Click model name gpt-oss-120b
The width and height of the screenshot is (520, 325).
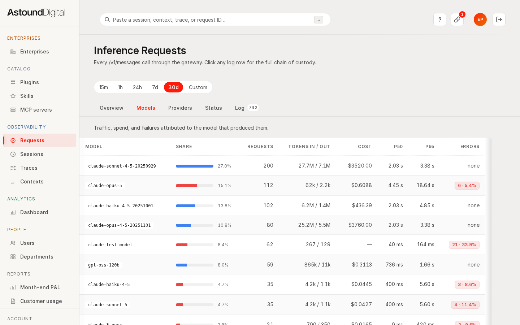(104, 265)
